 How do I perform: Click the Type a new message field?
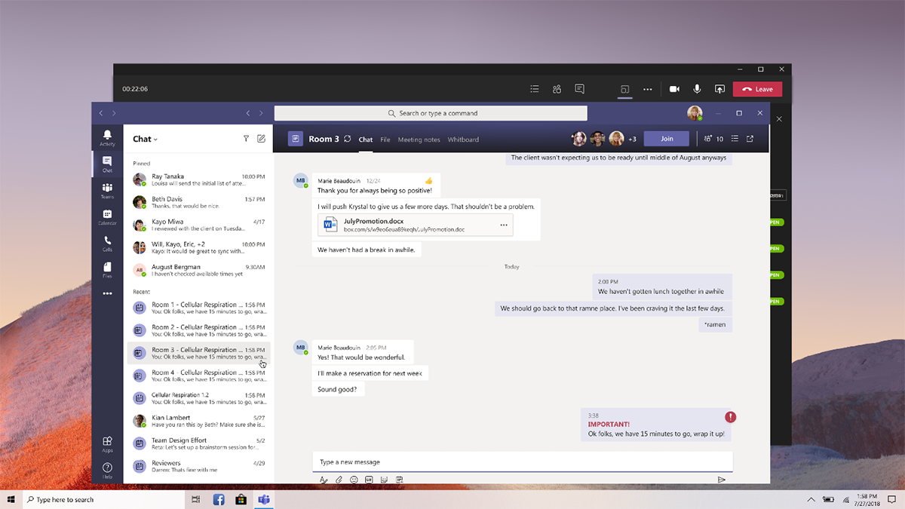pyautogui.click(x=522, y=461)
